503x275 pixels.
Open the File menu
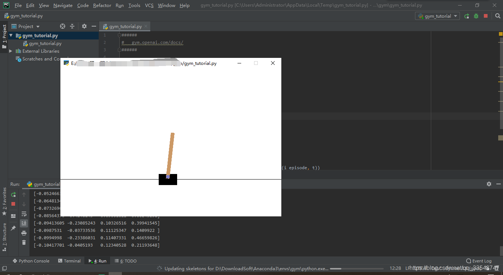[x=18, y=5]
